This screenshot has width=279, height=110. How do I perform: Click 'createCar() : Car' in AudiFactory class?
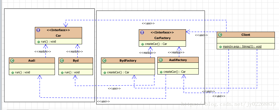tap(174, 72)
